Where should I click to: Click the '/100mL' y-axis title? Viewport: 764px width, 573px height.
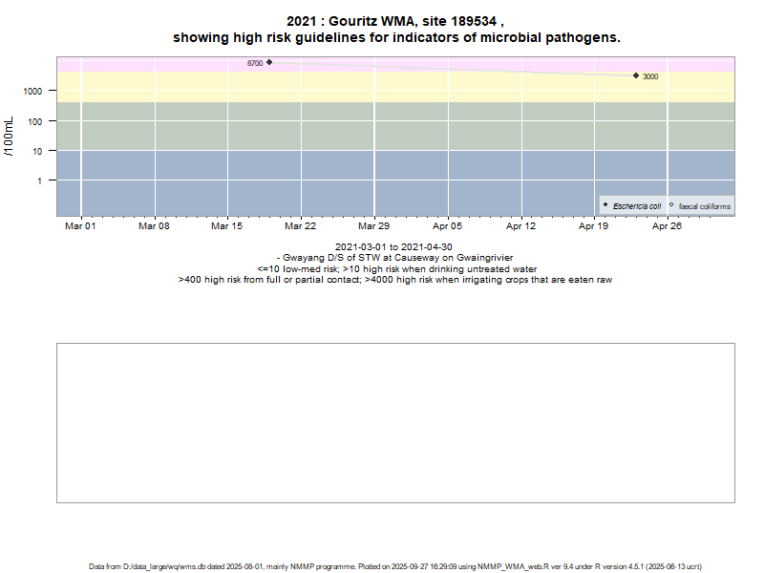point(9,138)
